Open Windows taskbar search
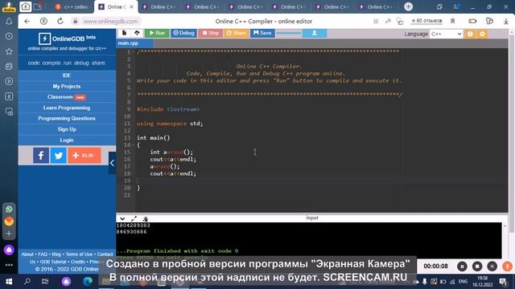 [x=27, y=282]
